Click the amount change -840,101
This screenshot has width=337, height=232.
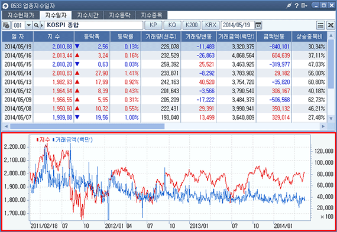[x=280, y=47]
